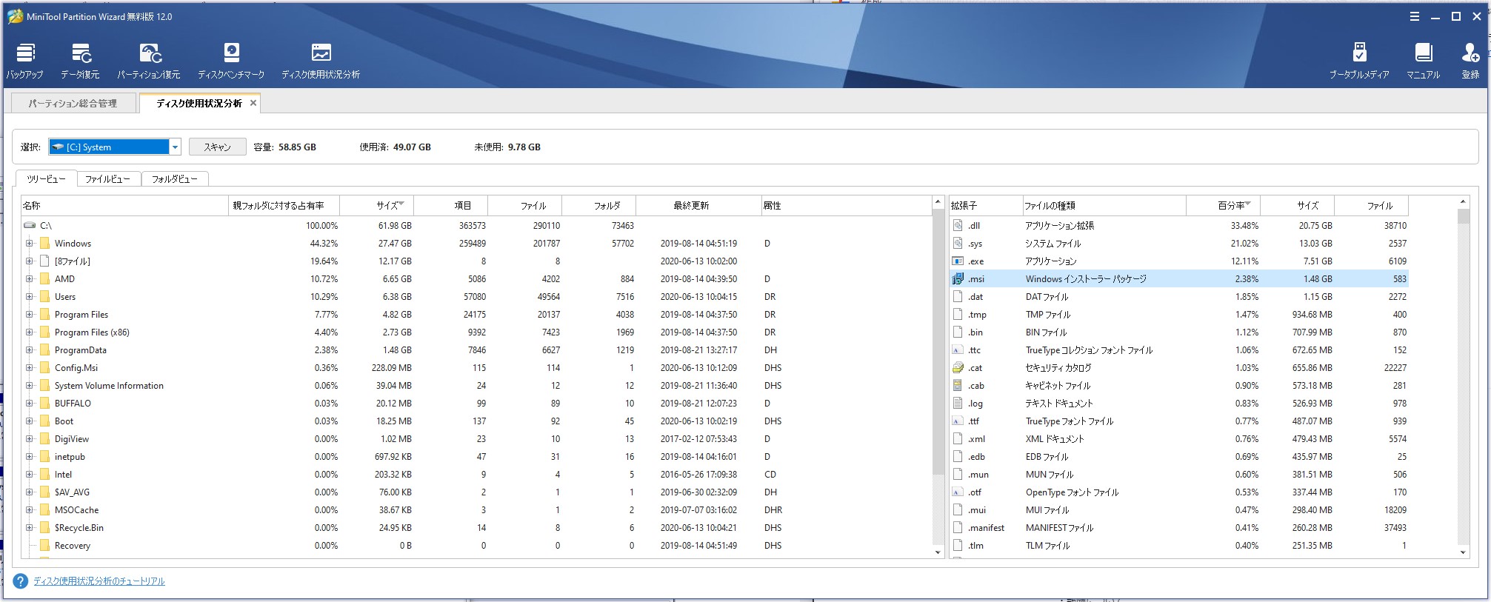Screen dimensions: 1491x602
Task: Click the .otf OpenType font icon
Action: (958, 492)
